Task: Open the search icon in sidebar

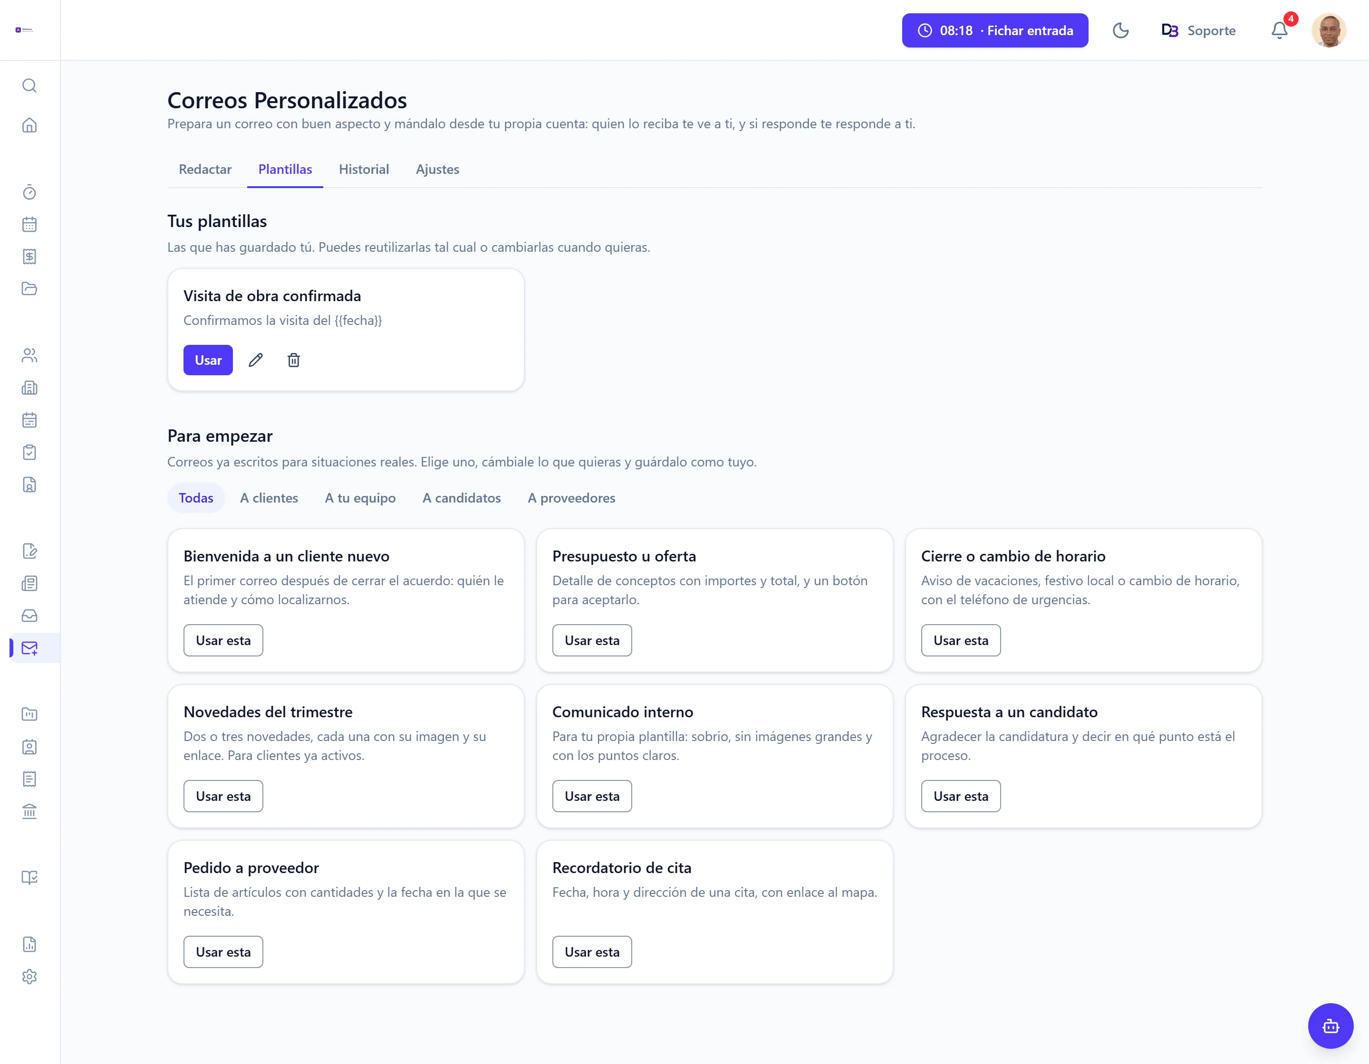Action: click(x=29, y=86)
